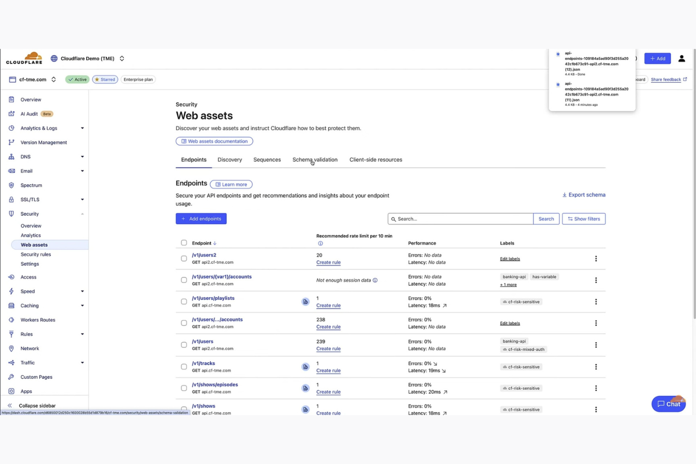Screen dimensions: 696x464
Task: Click the account globe icon
Action: (x=54, y=59)
